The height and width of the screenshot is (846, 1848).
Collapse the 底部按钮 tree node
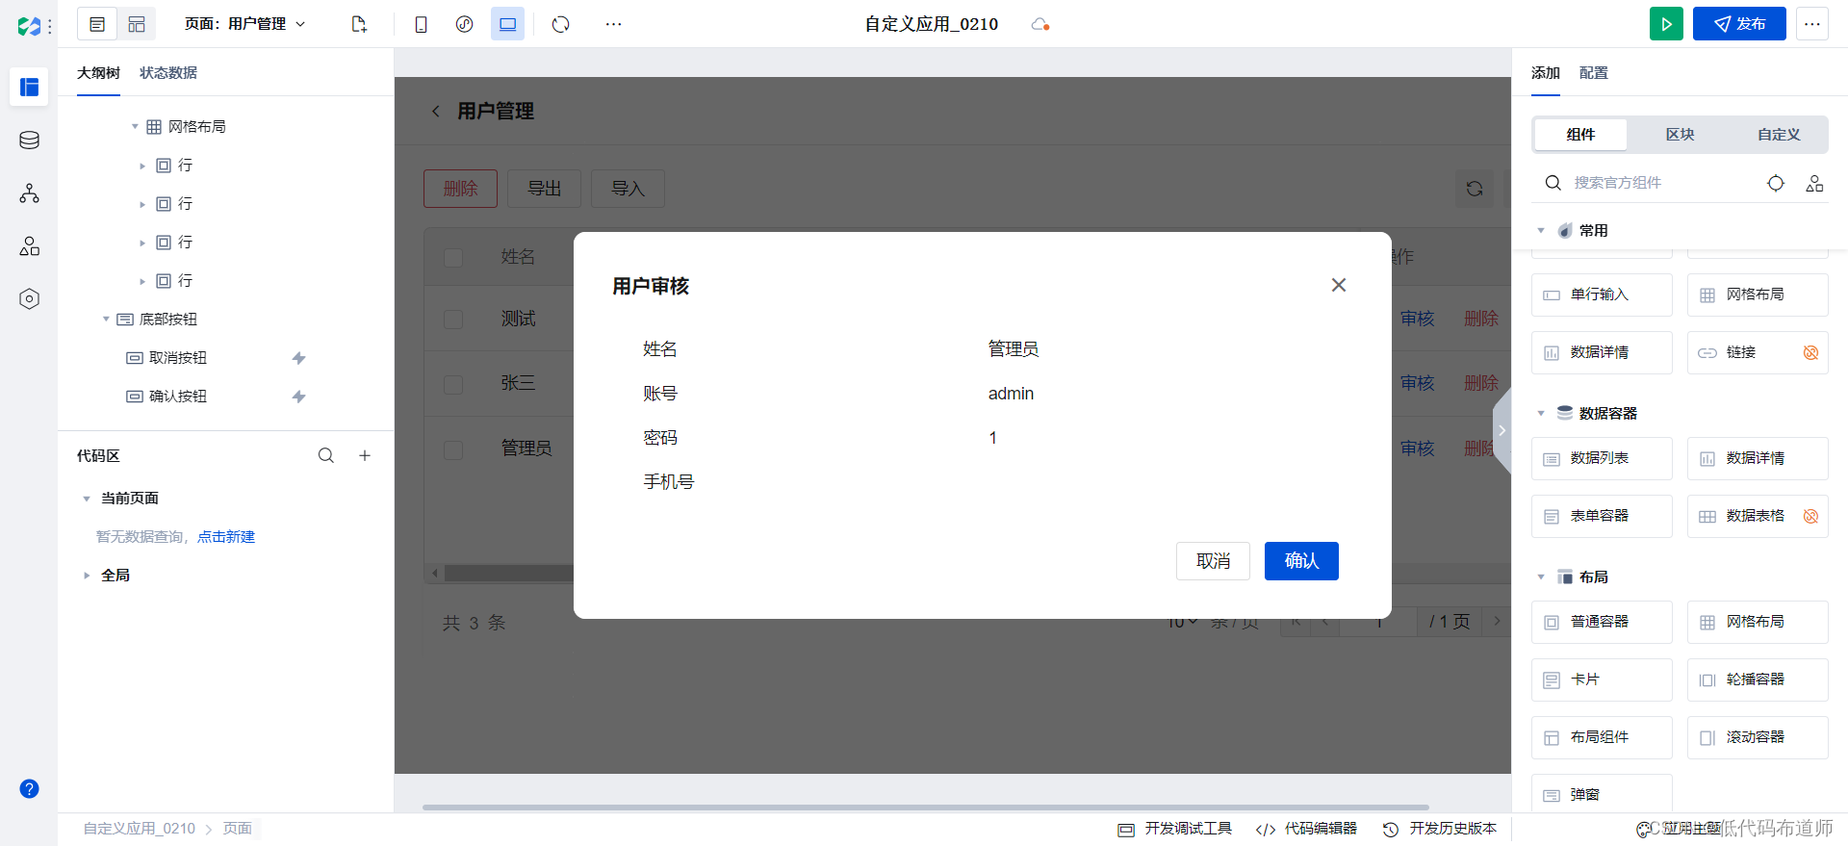[106, 320]
